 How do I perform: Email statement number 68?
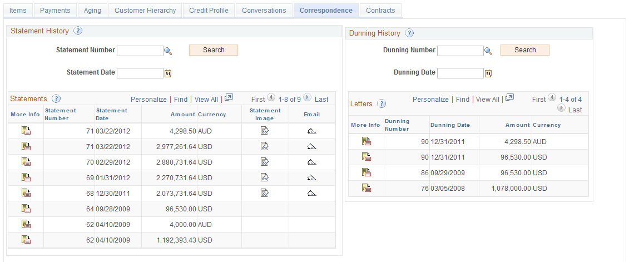point(311,193)
